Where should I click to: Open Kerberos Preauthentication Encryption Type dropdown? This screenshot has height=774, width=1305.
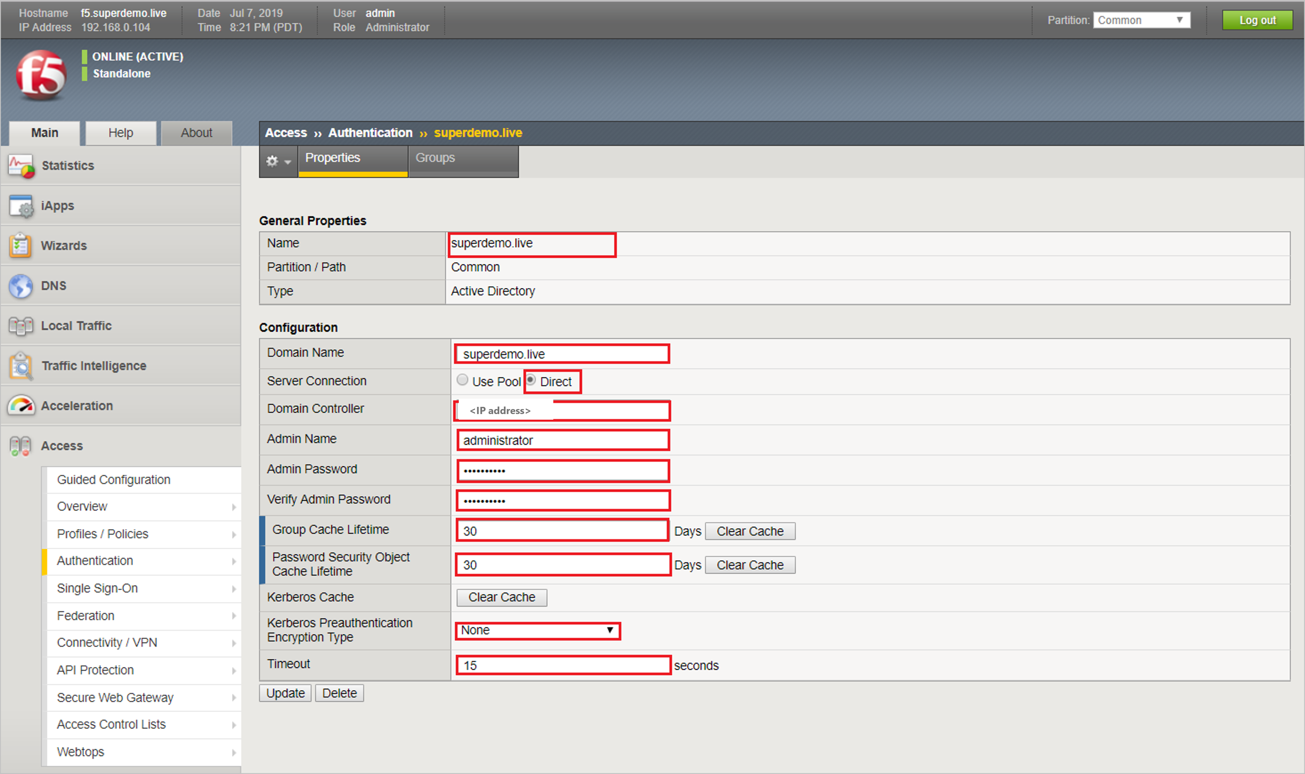[537, 630]
